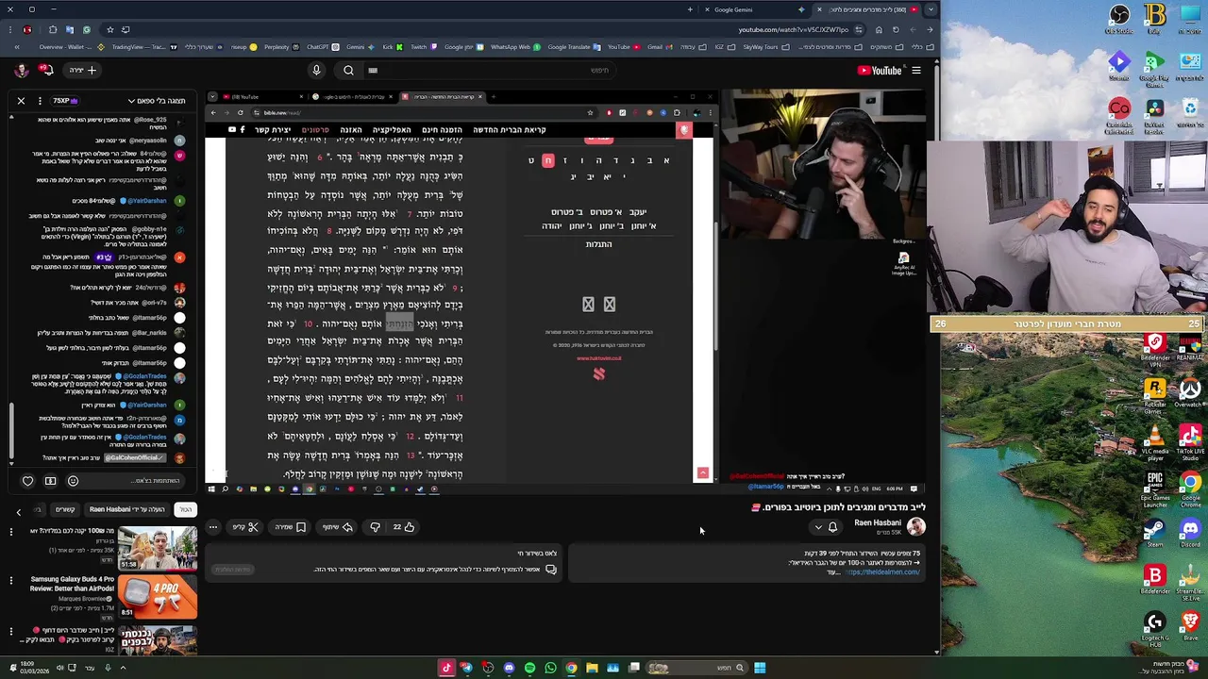Click the 'יצירה' create button

tap(81, 70)
